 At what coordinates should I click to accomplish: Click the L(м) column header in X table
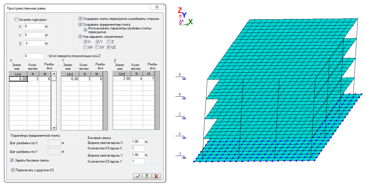click(18, 74)
